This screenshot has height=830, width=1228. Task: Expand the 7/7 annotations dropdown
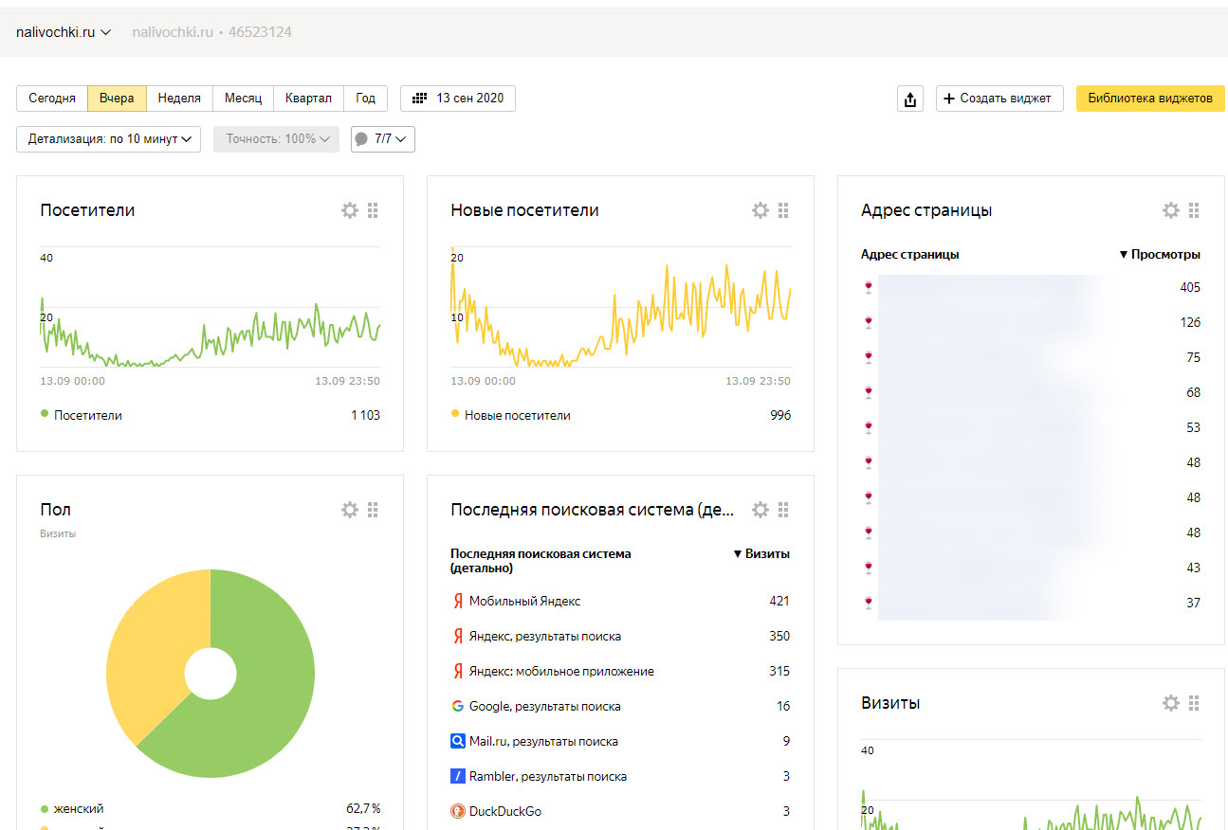tap(383, 139)
